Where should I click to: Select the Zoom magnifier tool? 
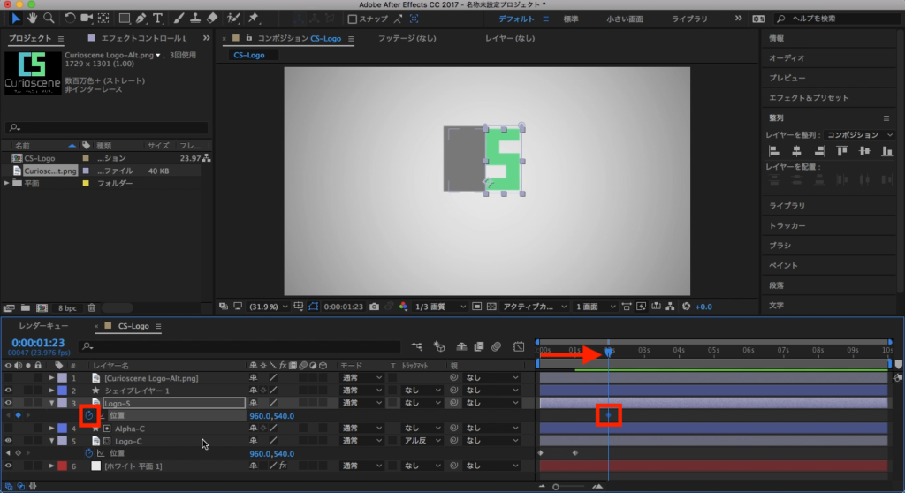coord(49,18)
